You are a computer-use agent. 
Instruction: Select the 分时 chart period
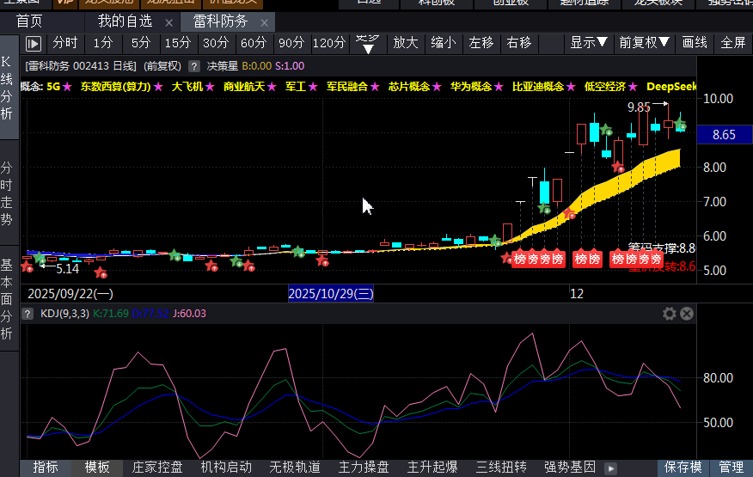(x=64, y=43)
